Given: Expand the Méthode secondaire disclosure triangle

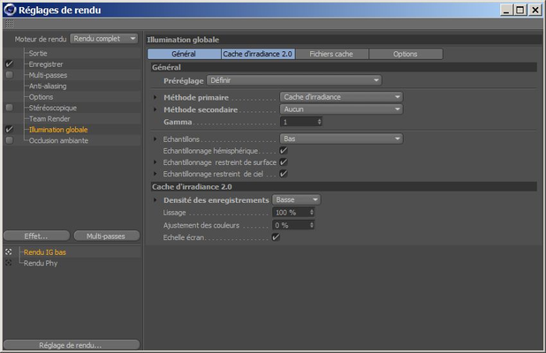Looking at the screenshot, I should point(155,109).
